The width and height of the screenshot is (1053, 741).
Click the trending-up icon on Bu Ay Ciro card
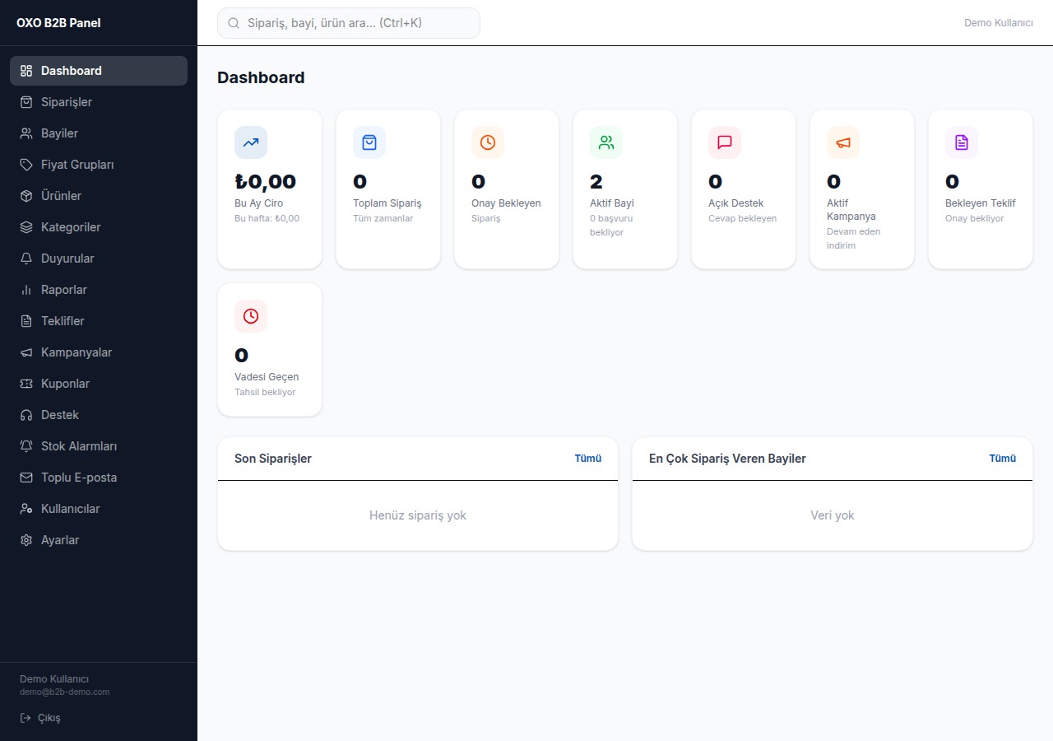(x=251, y=142)
